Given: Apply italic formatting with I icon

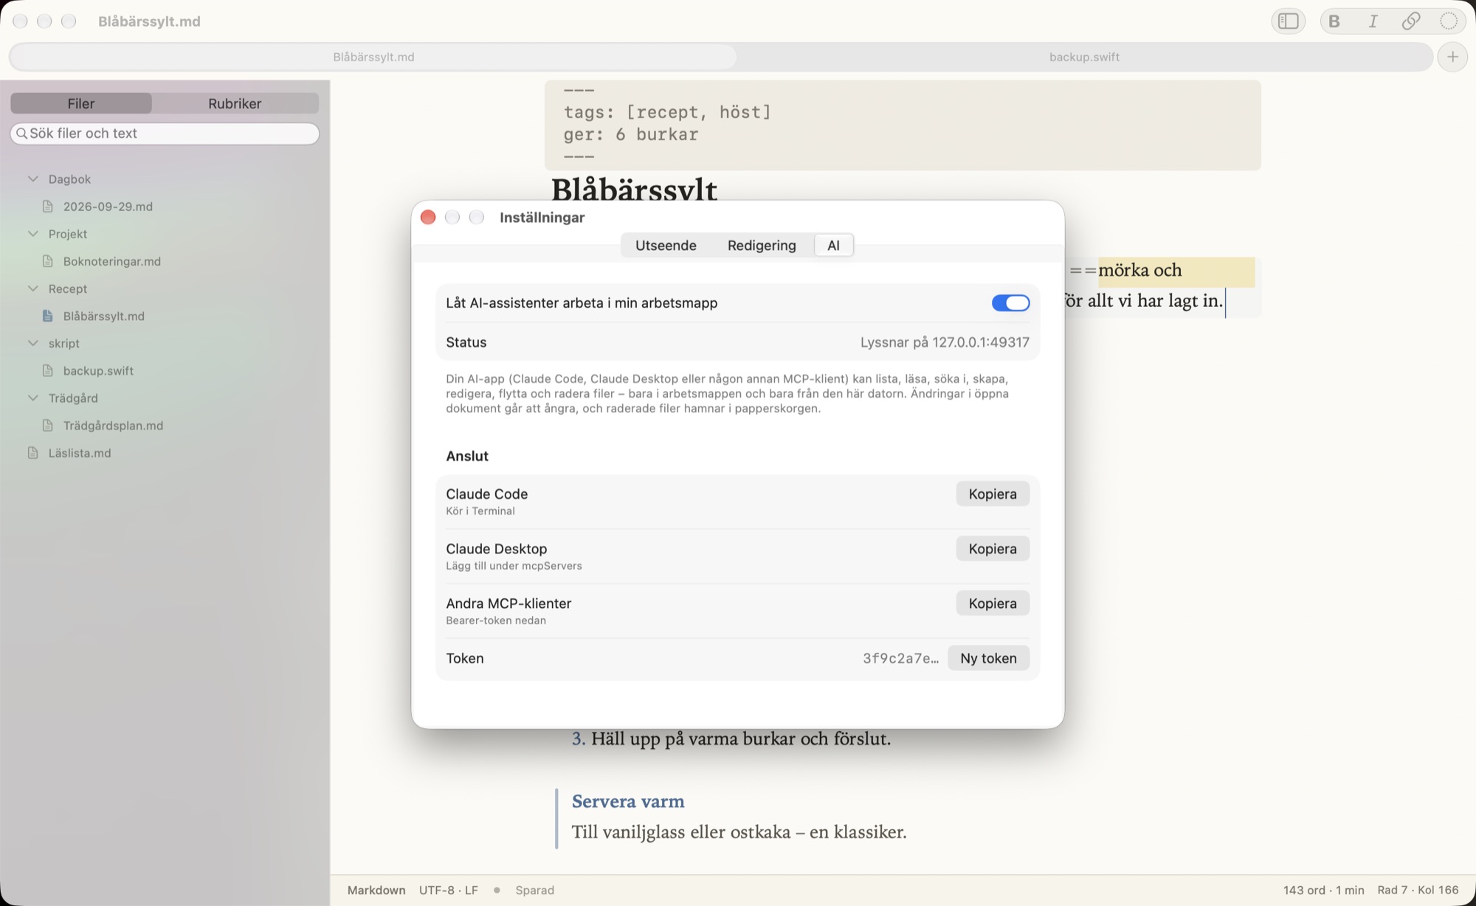Looking at the screenshot, I should coord(1373,21).
